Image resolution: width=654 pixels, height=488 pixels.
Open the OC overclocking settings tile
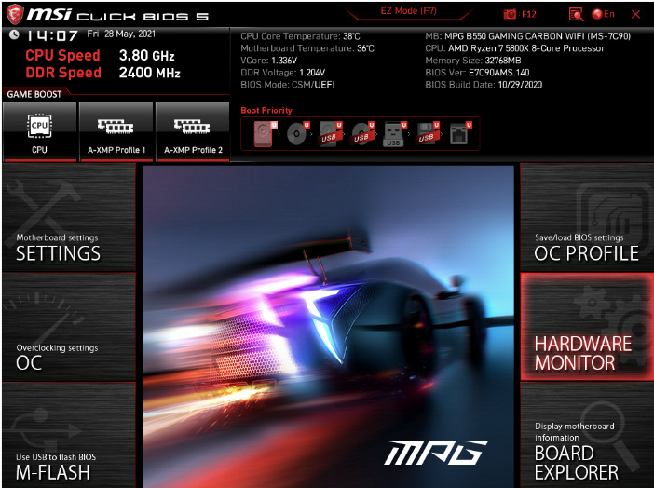coord(69,327)
